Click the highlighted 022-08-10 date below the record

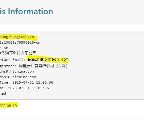point(8,106)
